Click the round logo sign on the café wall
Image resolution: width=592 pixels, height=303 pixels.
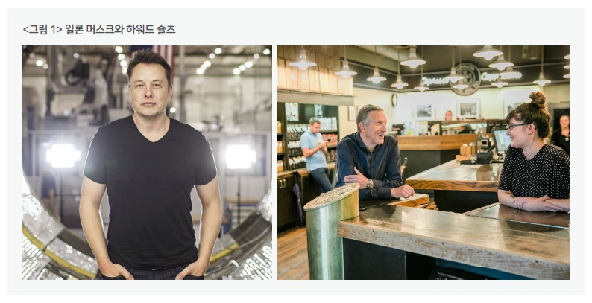(x=465, y=79)
